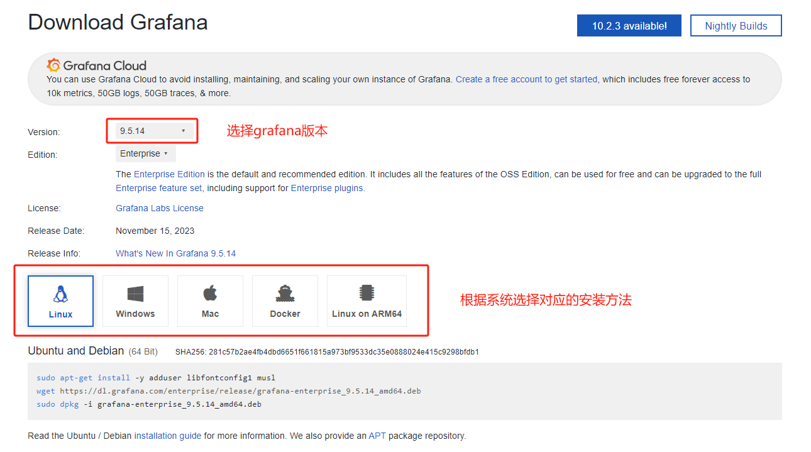Select the Docker whale icon

click(285, 294)
